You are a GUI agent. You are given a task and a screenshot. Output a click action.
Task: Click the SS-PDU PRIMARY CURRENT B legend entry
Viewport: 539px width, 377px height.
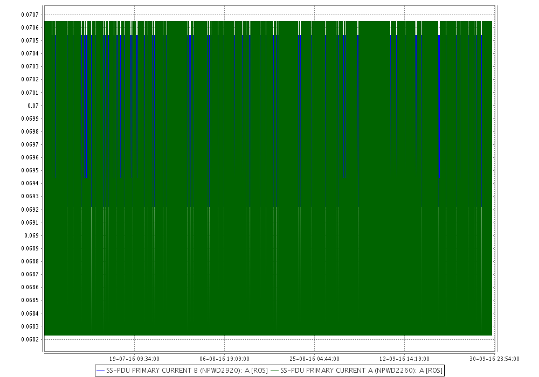(x=182, y=371)
